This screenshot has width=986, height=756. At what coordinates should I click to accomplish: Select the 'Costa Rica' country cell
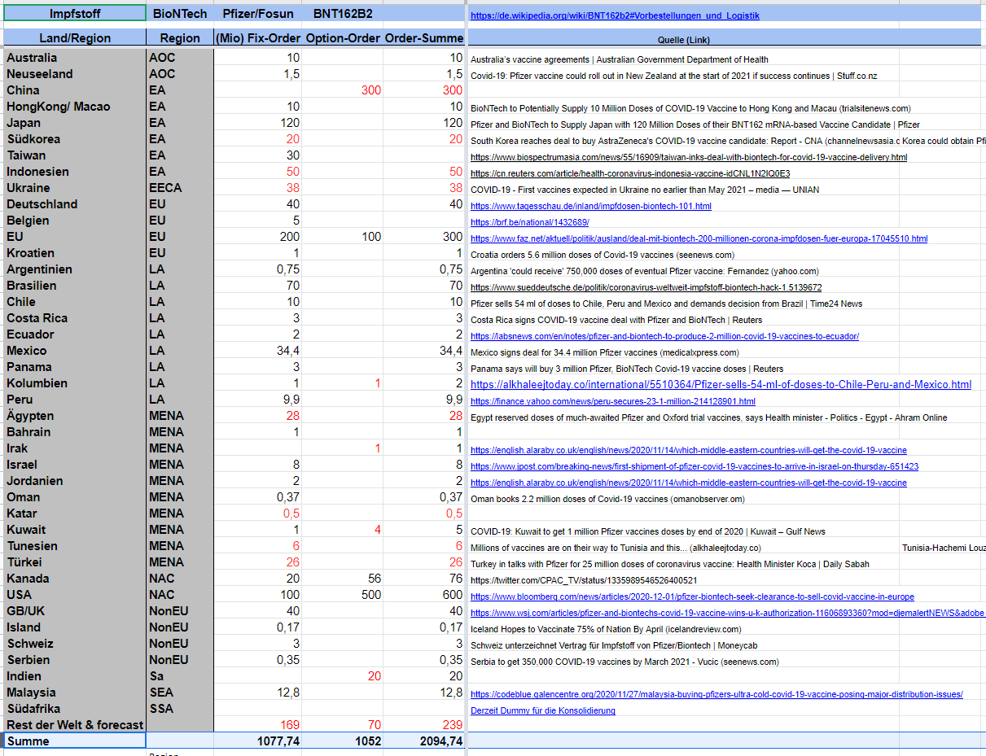click(75, 318)
